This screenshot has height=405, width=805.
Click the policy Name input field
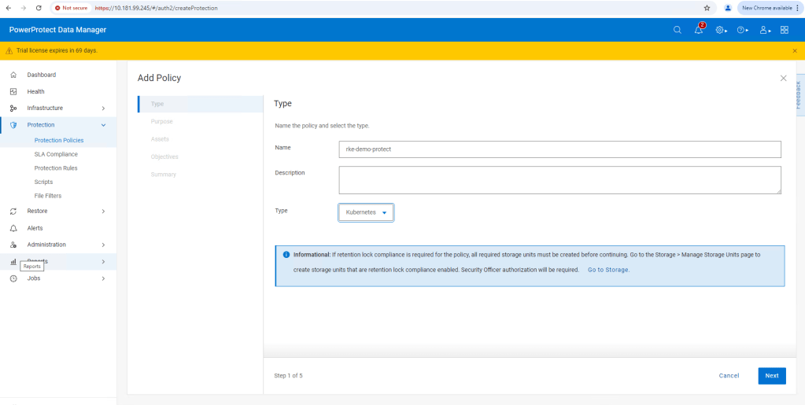click(559, 149)
